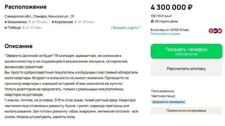Click the Рассчитать ипотеку button
Screen dimensions: 225x126
[x=186, y=69]
